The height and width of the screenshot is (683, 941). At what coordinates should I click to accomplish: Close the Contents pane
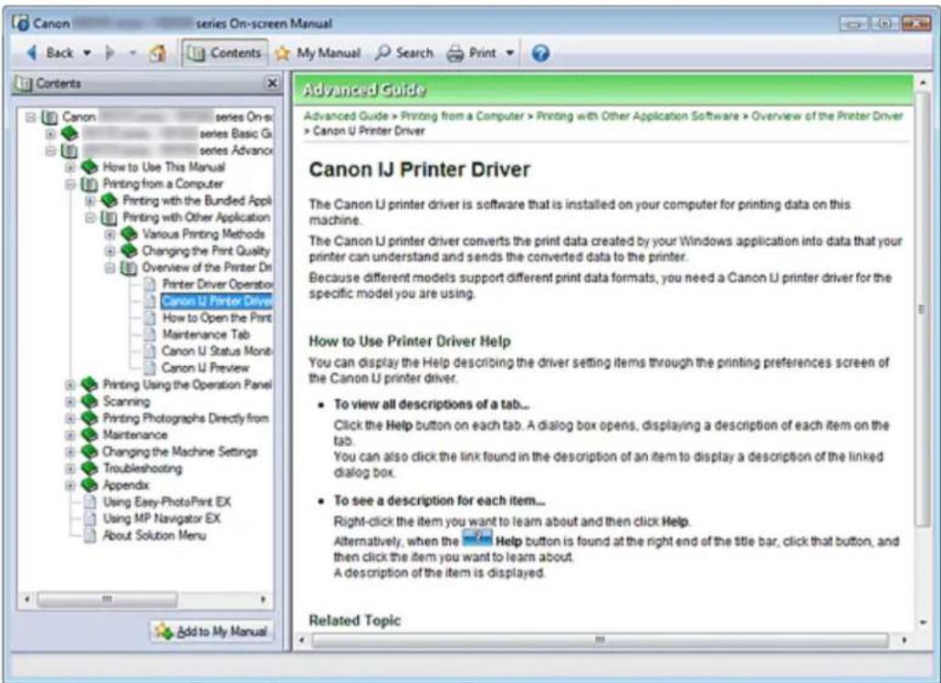(272, 83)
